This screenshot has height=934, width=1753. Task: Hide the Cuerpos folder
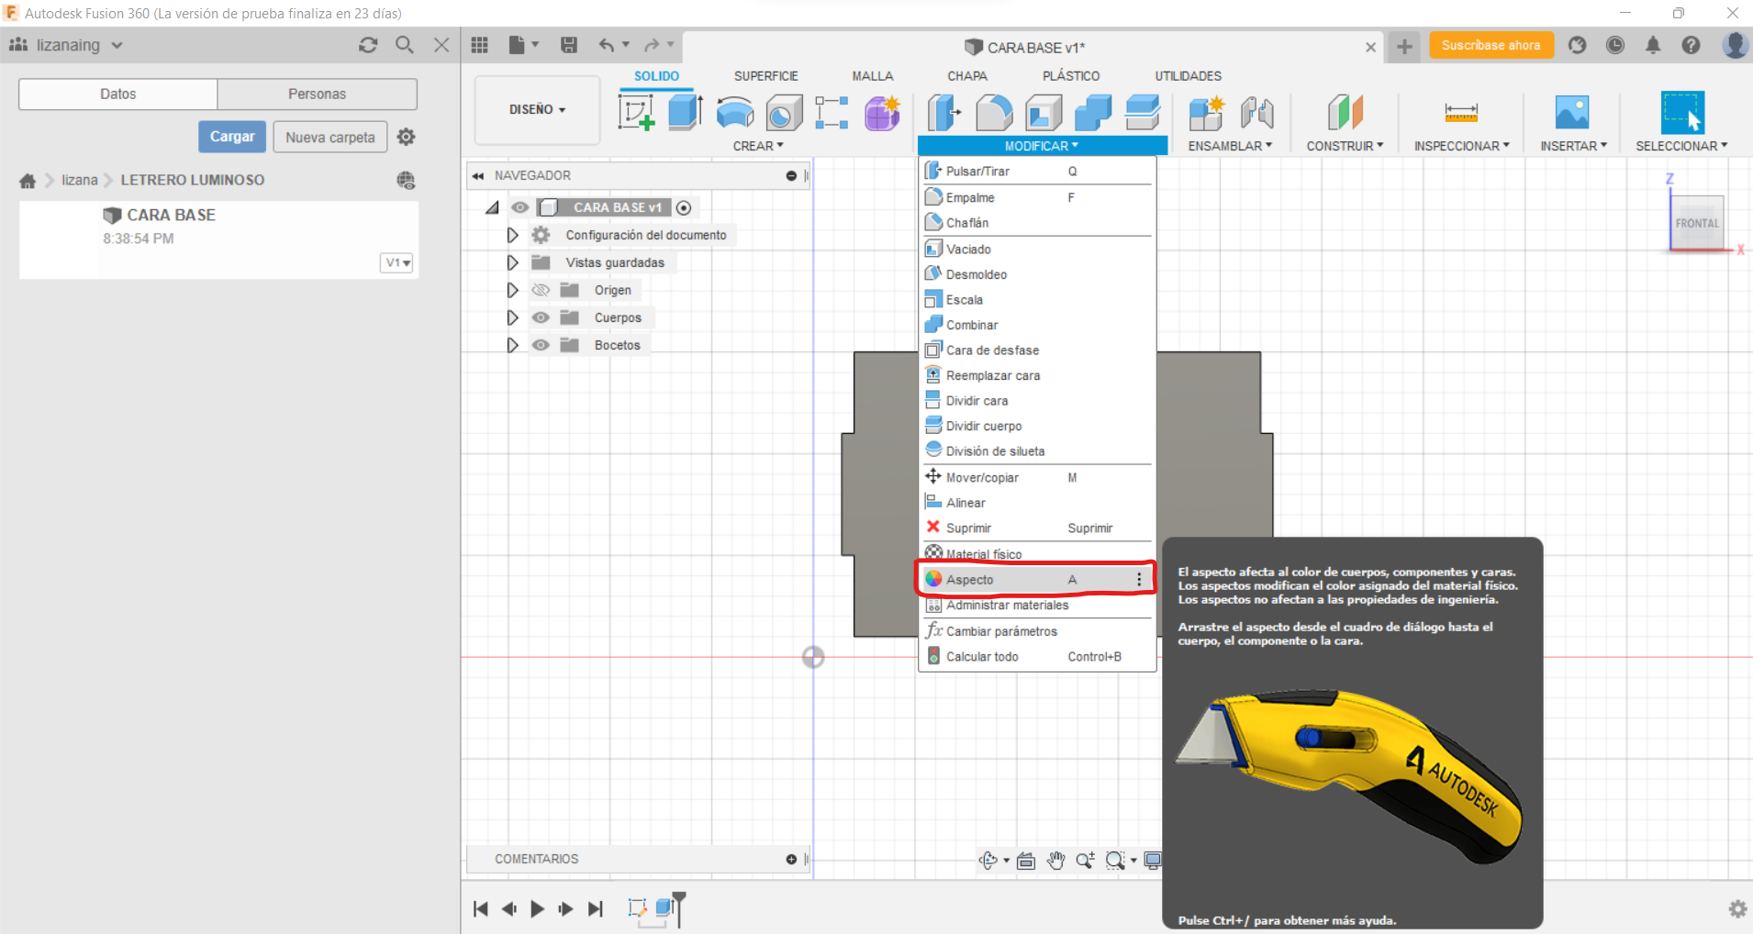(541, 317)
